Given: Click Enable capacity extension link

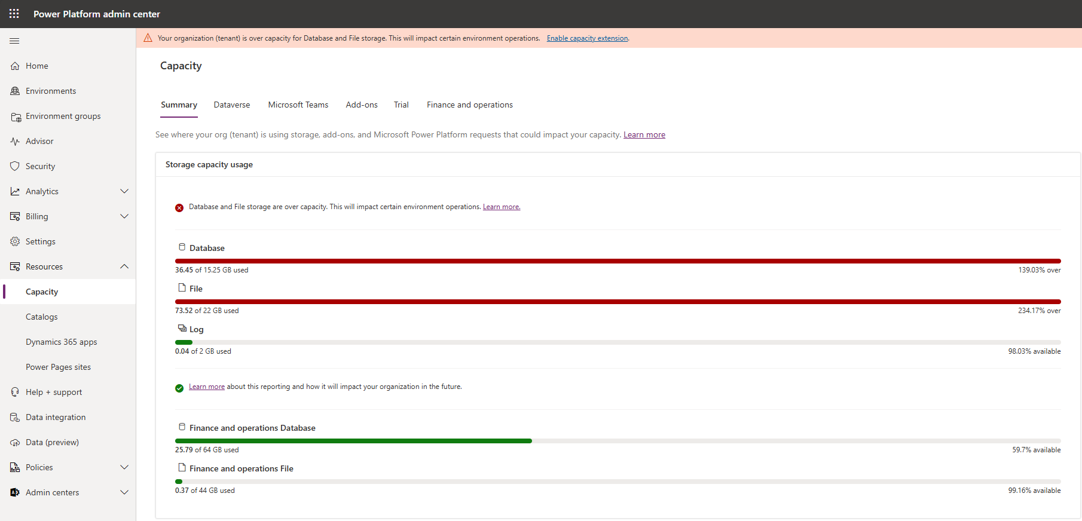Looking at the screenshot, I should coord(587,38).
